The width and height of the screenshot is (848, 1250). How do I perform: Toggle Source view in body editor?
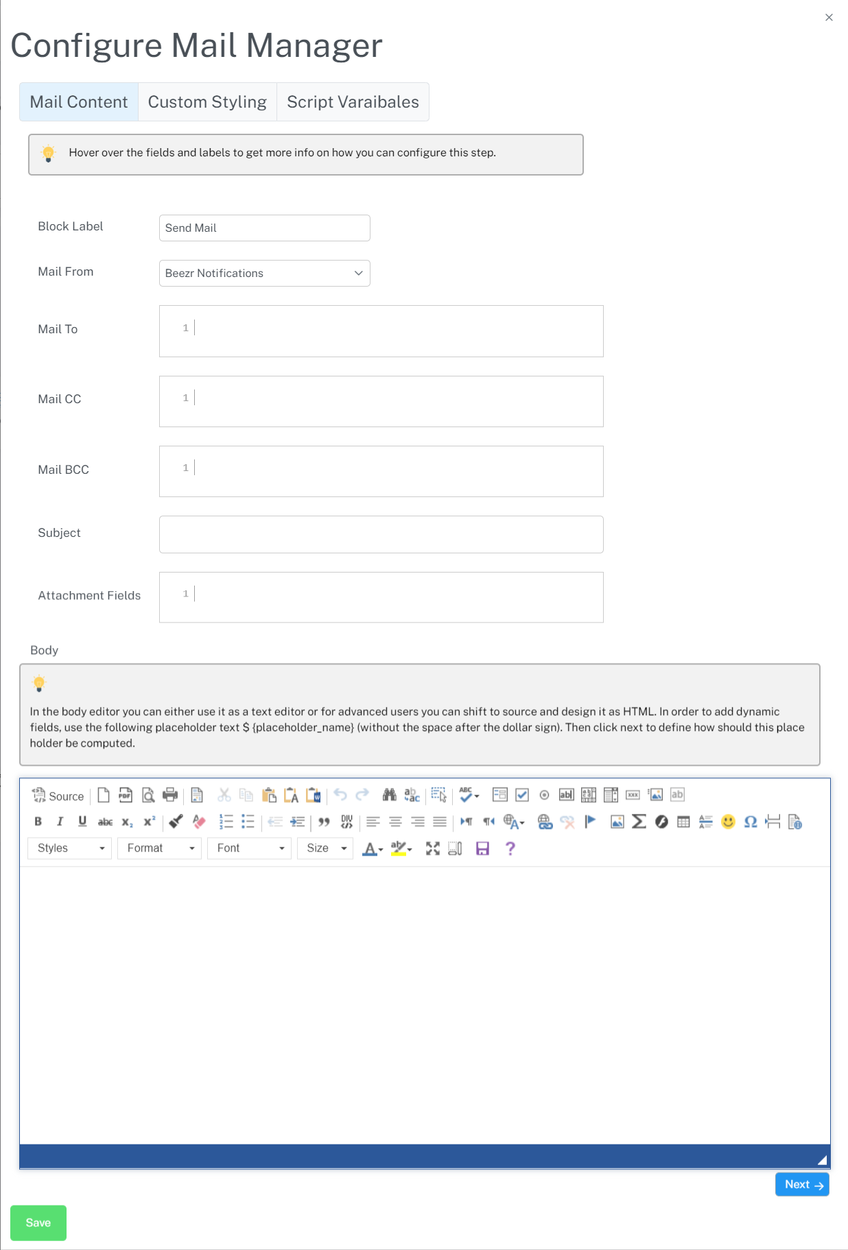[x=58, y=795]
